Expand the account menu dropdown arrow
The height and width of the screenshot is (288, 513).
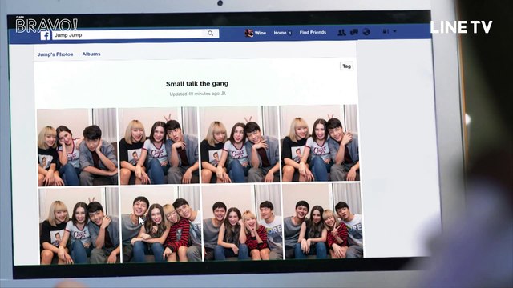[394, 31]
